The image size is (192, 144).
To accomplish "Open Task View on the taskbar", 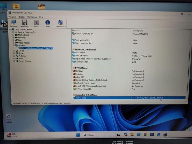I will (x=118, y=135).
